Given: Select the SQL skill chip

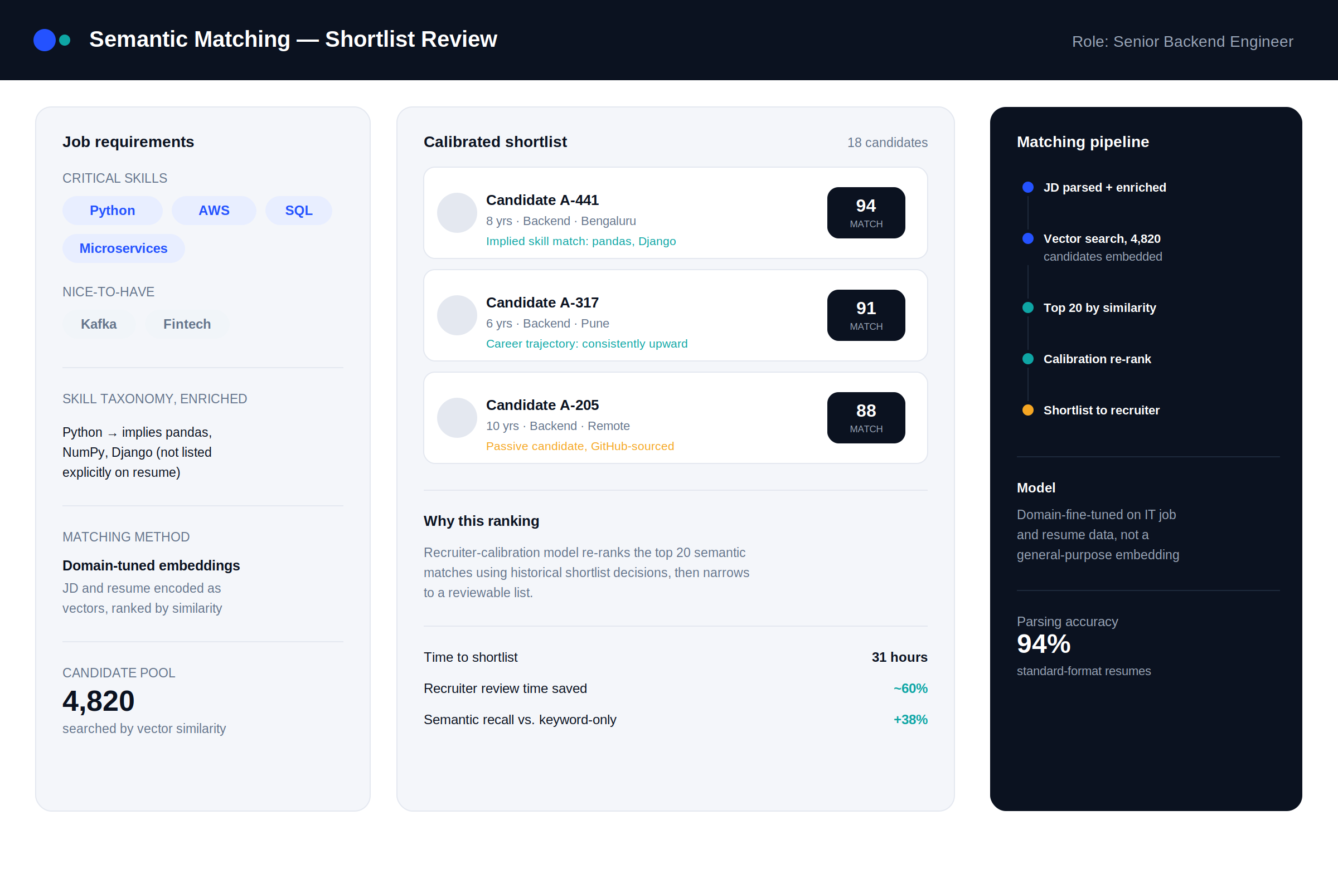Looking at the screenshot, I should click(x=298, y=211).
